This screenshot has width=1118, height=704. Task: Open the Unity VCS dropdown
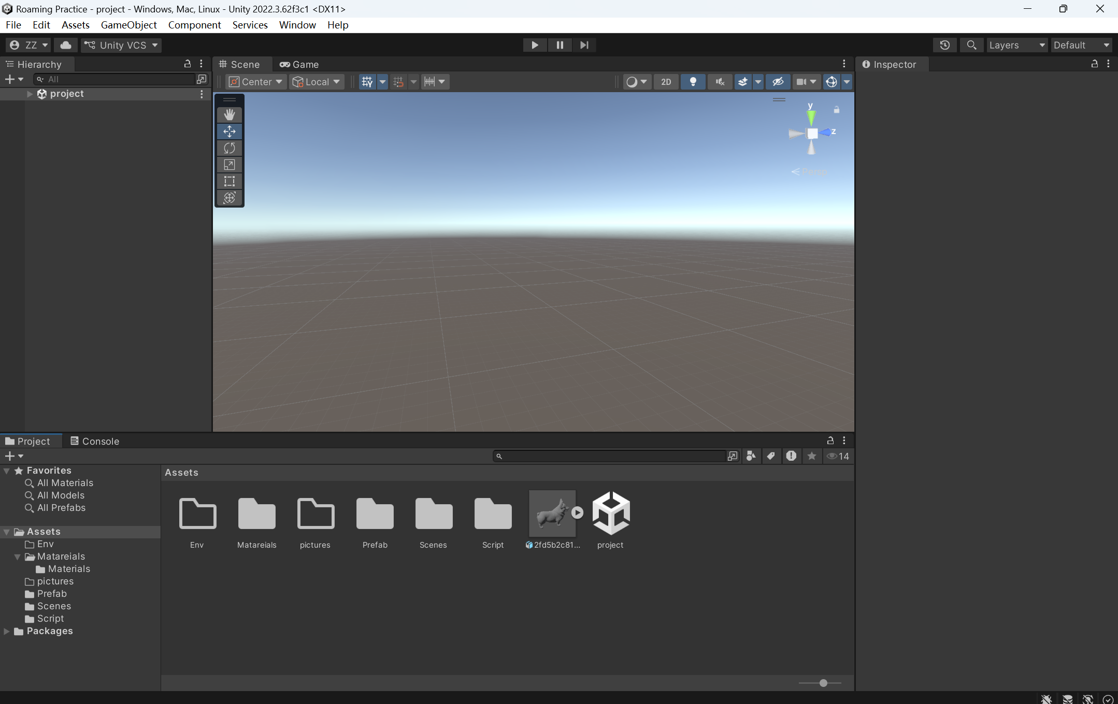[x=121, y=45]
